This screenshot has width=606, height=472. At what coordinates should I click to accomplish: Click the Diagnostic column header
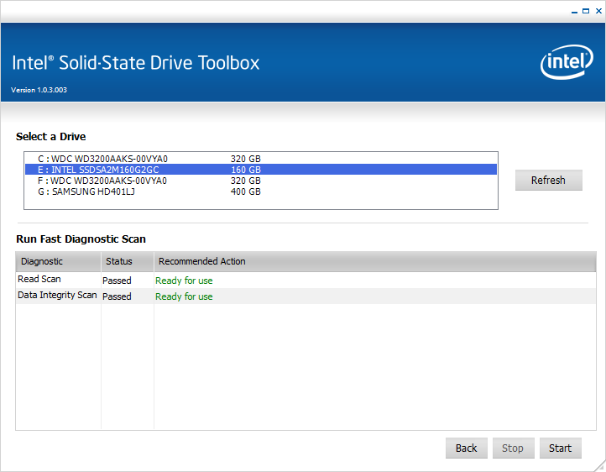tap(59, 261)
